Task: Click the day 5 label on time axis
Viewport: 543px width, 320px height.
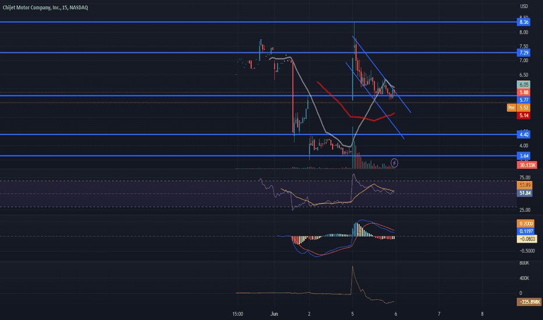Action: 352,314
